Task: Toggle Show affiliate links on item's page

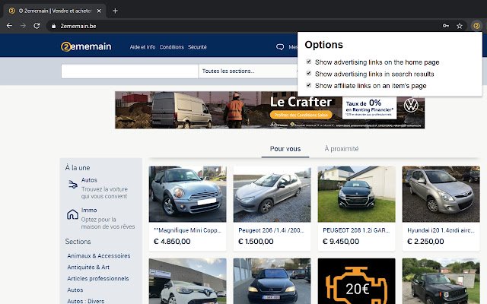Action: (x=308, y=85)
